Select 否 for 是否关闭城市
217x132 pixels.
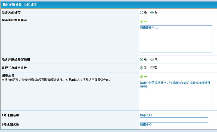pos(152,12)
